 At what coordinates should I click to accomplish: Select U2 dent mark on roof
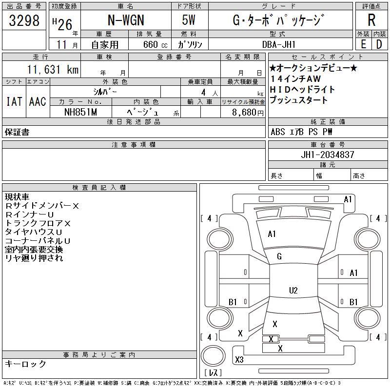pyautogui.click(x=293, y=290)
